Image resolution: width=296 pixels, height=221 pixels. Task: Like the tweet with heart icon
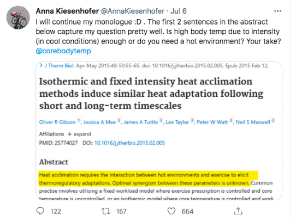click(x=171, y=211)
